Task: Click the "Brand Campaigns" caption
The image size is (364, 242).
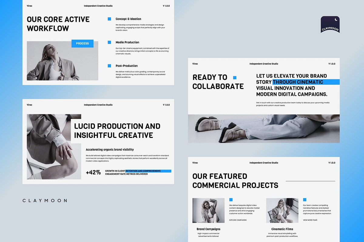Action: (208, 229)
